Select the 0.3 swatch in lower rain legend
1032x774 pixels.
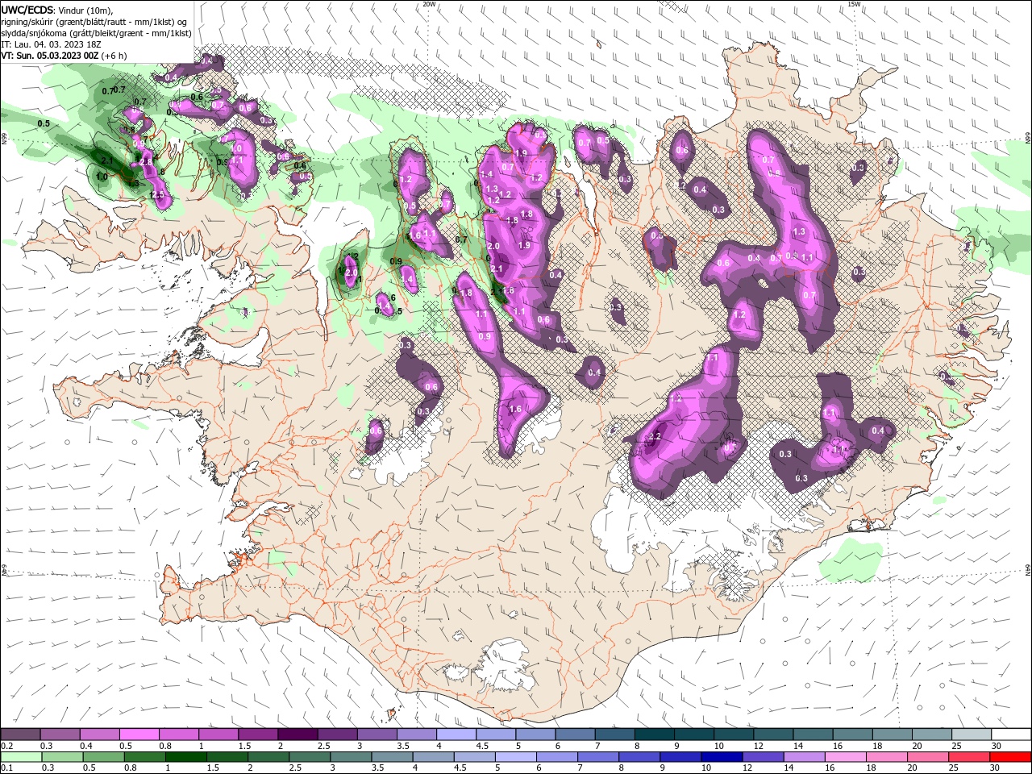[62, 756]
